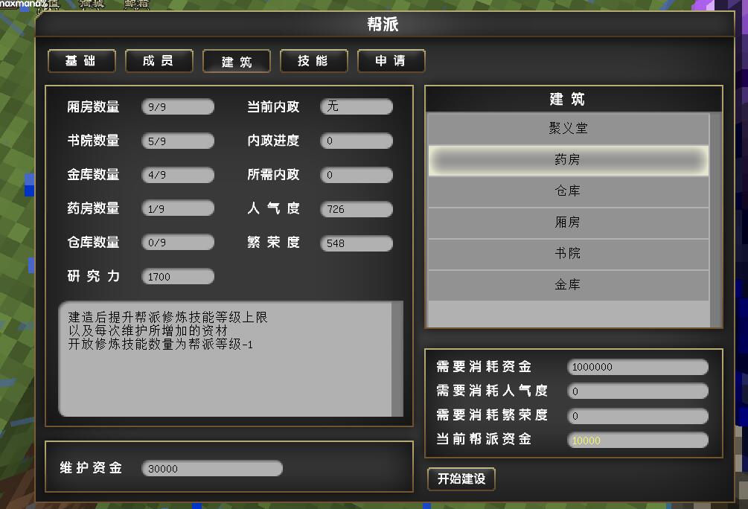Click the 人气度 value 726
Viewport: 748px width, 509px height.
(x=357, y=209)
